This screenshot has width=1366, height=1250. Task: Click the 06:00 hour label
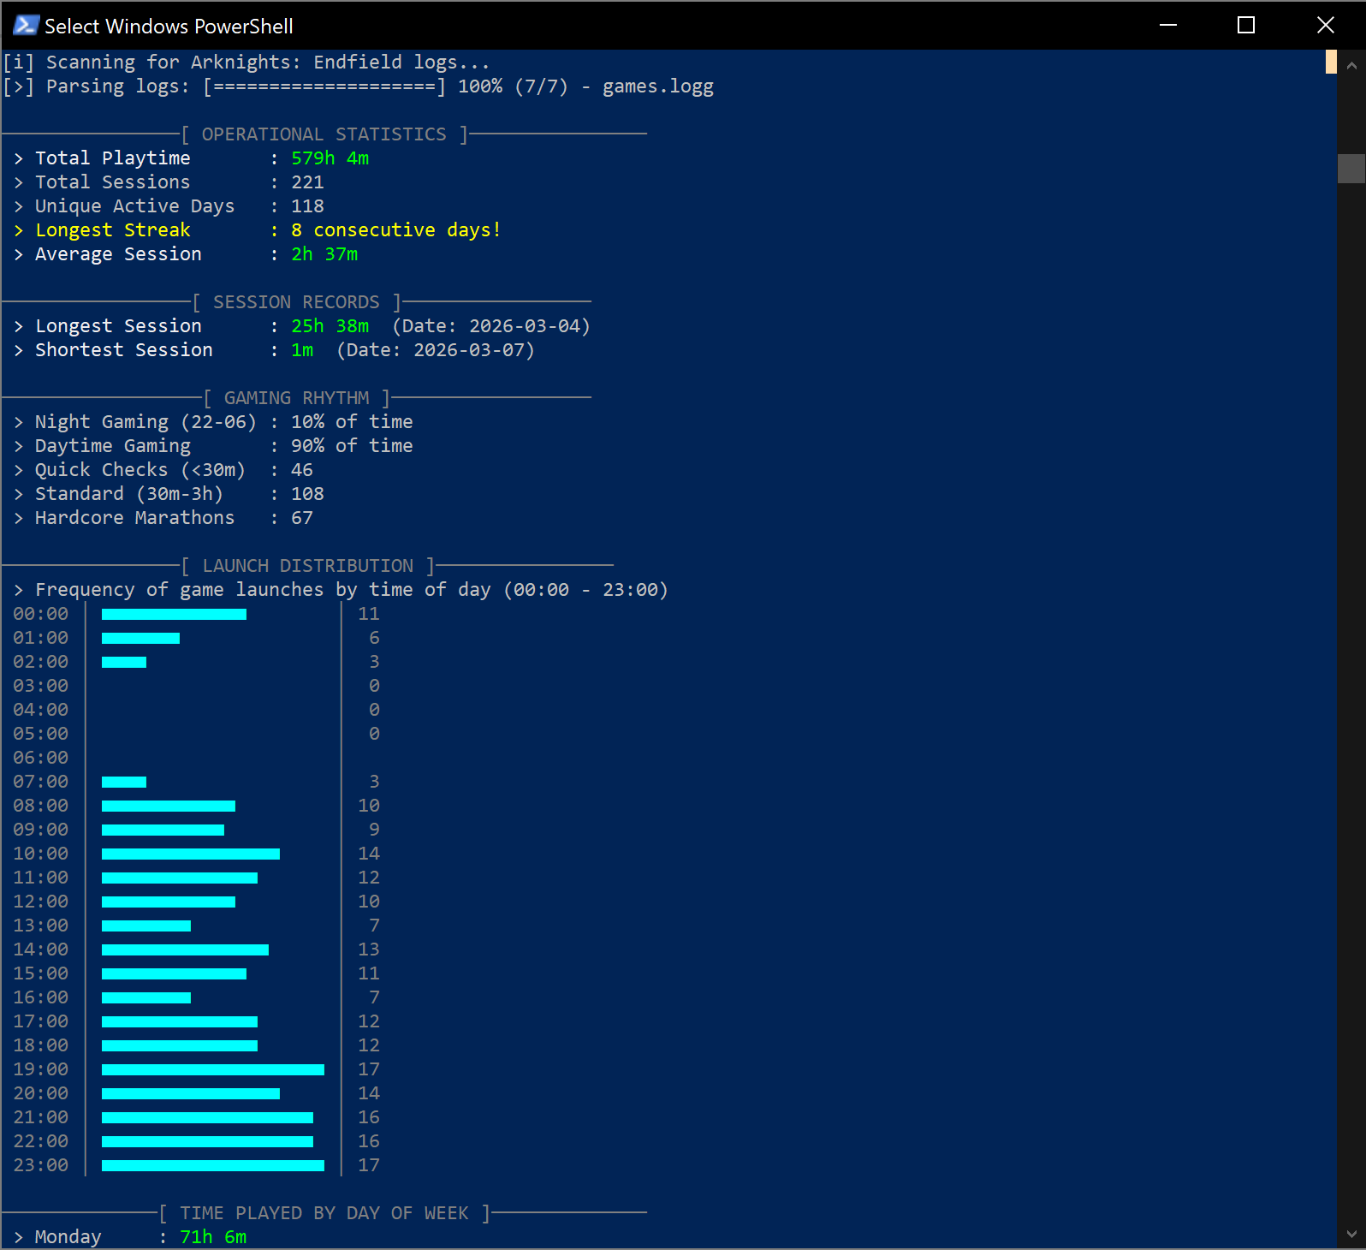tap(40, 758)
